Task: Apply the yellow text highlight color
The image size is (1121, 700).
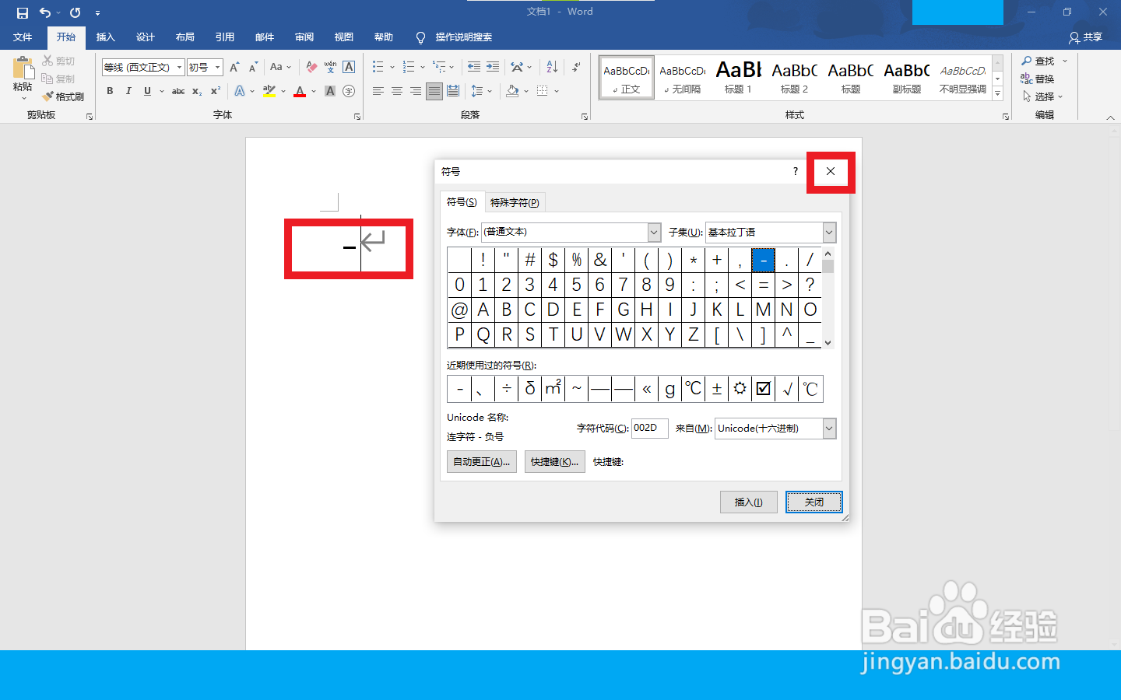Action: pyautogui.click(x=269, y=91)
